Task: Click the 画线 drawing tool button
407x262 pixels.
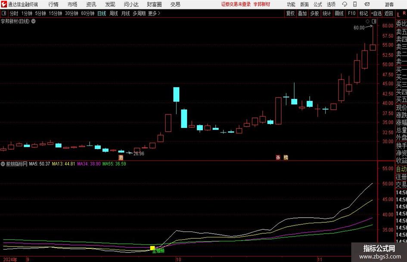Action: point(339,13)
